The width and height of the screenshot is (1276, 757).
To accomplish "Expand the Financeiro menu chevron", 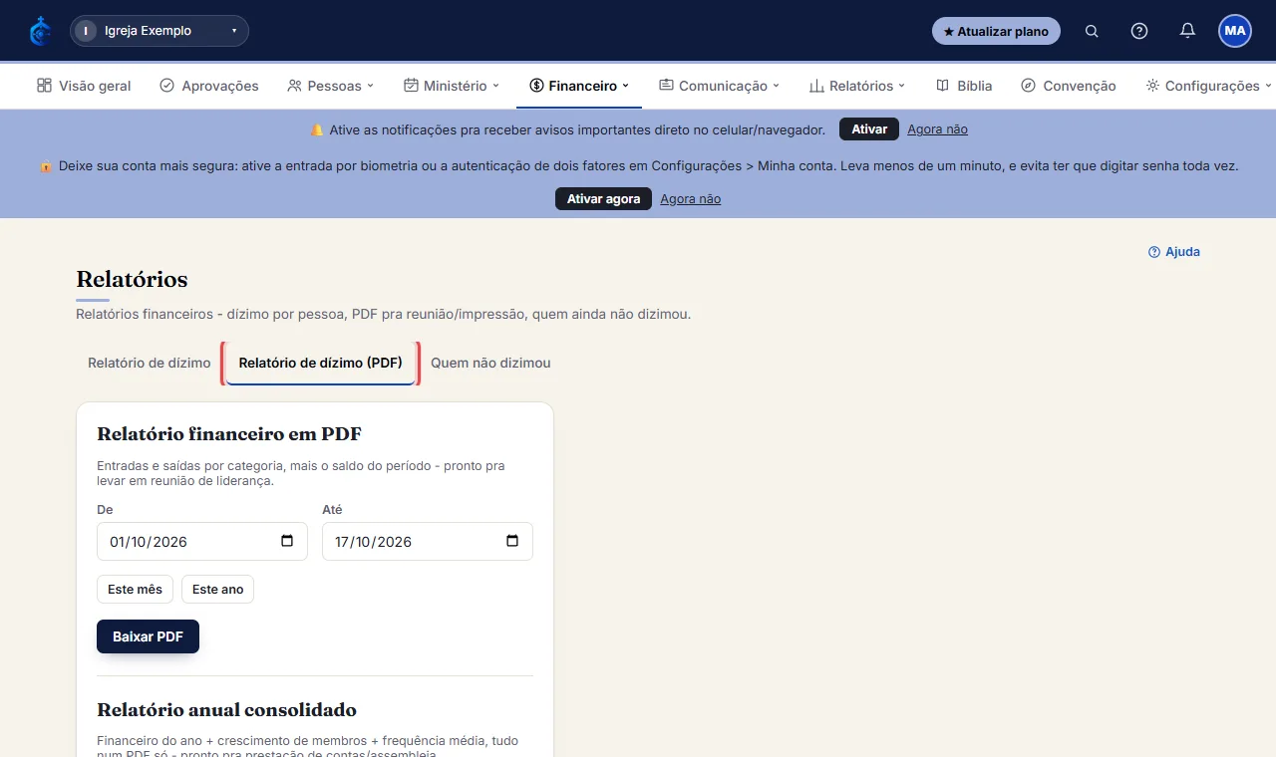I will (626, 86).
